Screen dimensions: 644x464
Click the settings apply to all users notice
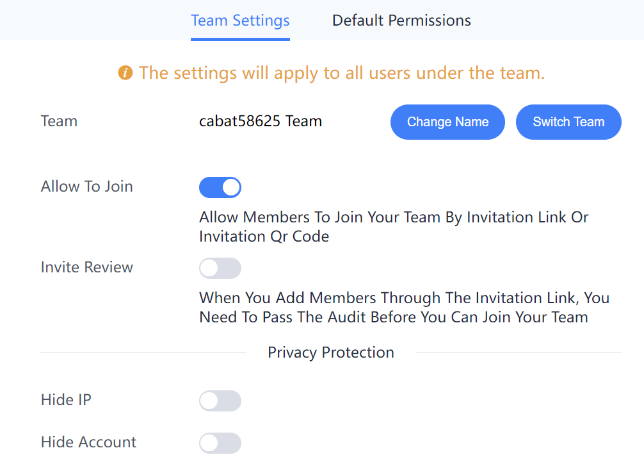point(341,73)
